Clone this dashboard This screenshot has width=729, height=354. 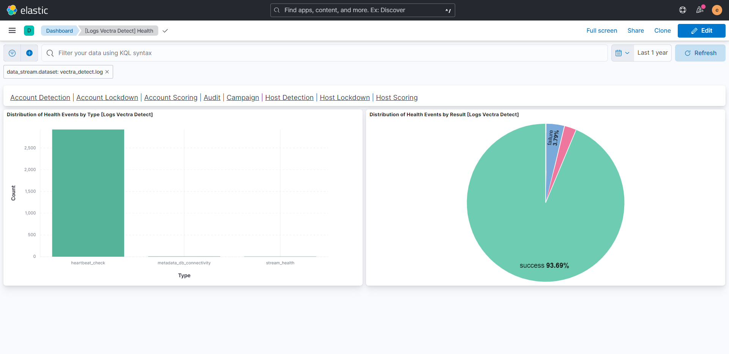pyautogui.click(x=662, y=31)
